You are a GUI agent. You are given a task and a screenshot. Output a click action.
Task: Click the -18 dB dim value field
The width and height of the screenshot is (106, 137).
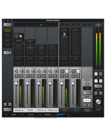pos(87,88)
